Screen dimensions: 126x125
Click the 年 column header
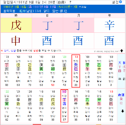(x=110, y=15)
